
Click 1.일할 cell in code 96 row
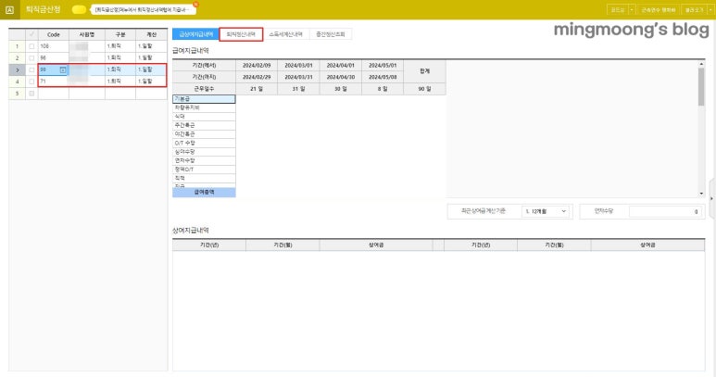(x=151, y=58)
